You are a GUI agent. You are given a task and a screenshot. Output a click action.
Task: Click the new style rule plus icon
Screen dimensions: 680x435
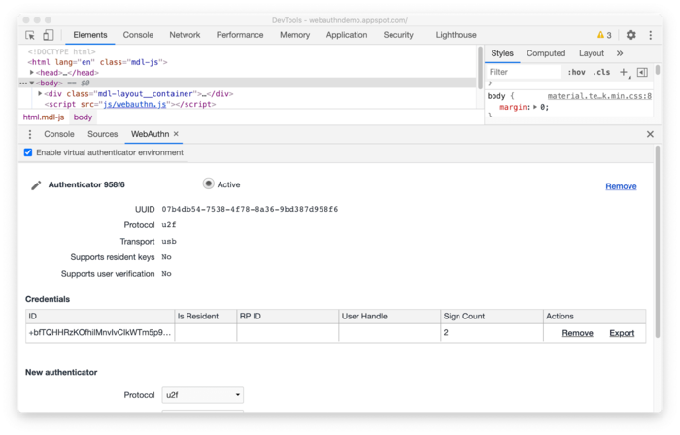[624, 72]
